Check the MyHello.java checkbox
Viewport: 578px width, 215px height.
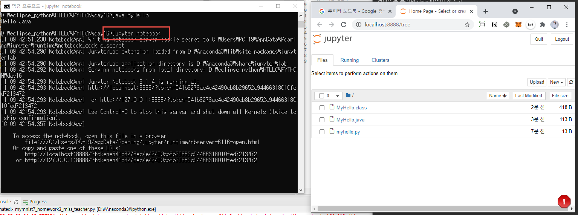coord(322,120)
